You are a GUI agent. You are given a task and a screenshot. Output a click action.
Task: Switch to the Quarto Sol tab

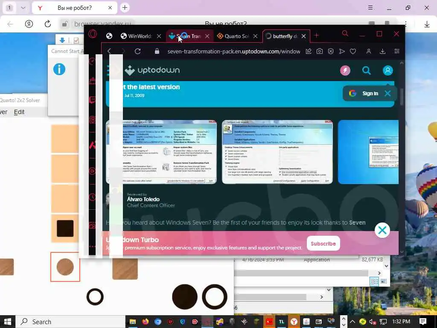[233, 36]
